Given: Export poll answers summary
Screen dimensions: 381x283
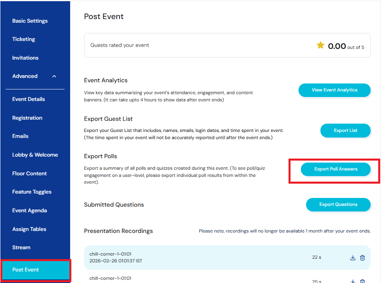Looking at the screenshot, I should (x=336, y=169).
